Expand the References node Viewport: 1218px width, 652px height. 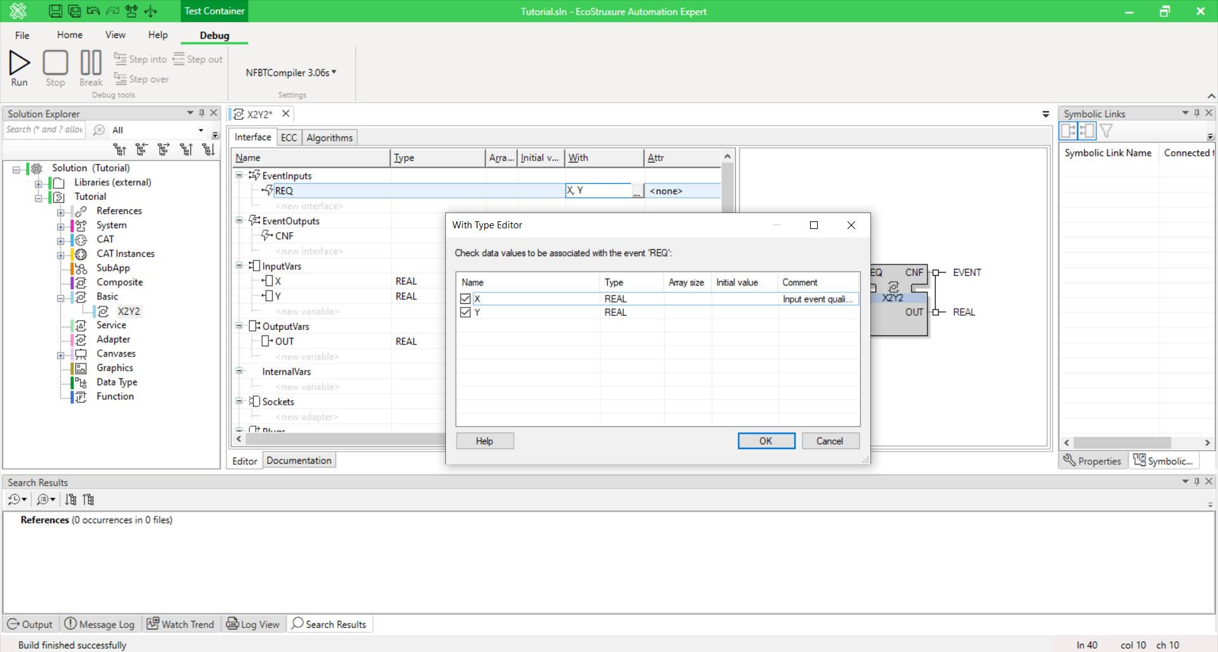tap(60, 212)
